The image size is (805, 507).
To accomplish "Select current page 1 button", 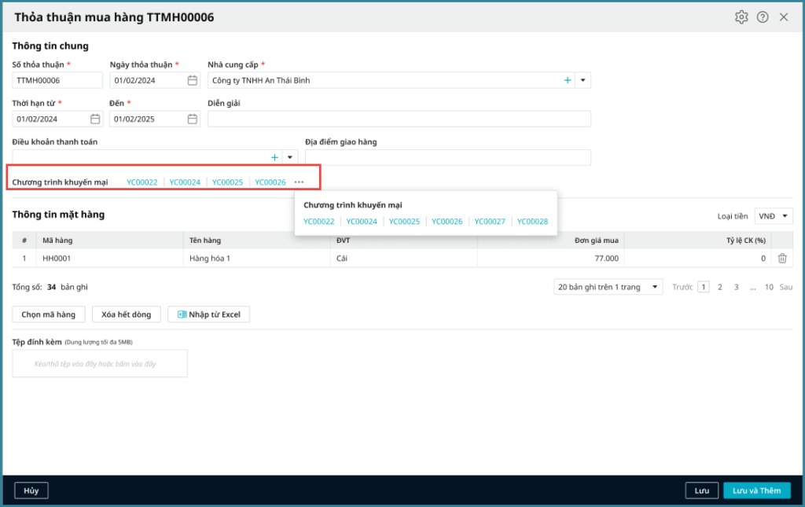I will [x=704, y=287].
